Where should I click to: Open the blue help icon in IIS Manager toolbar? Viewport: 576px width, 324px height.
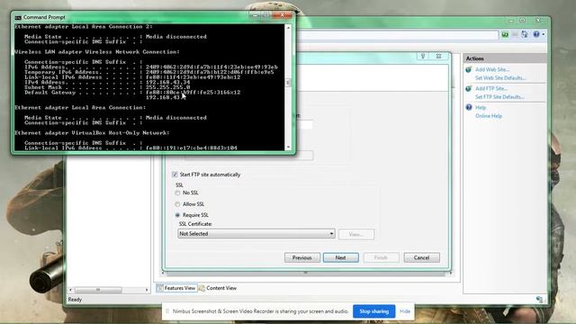pyautogui.click(x=536, y=34)
